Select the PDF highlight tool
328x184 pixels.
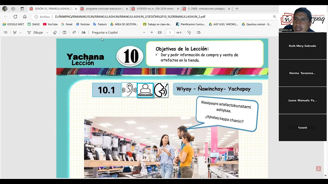point(15,32)
